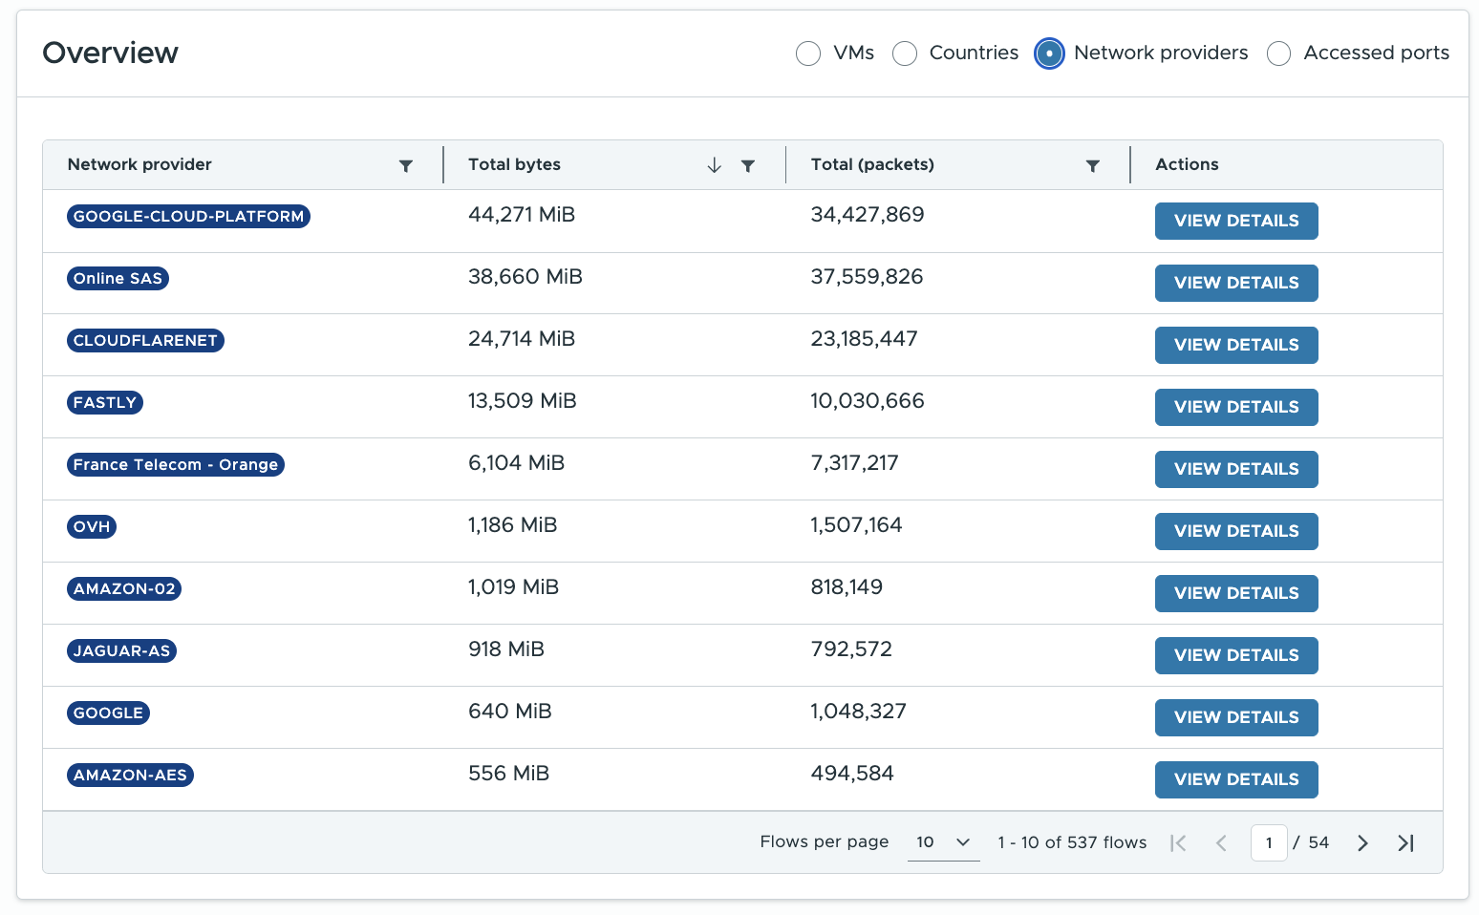Click the Online SAS provider tag

coord(118,279)
